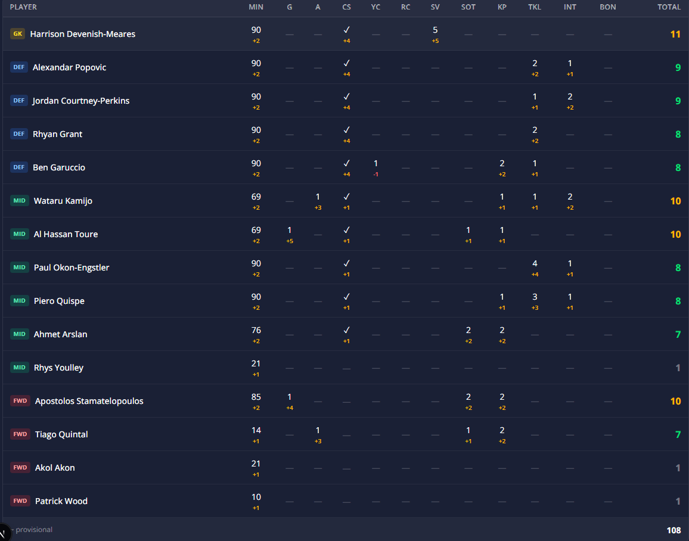The image size is (689, 541).
Task: Click the N logo icon in the bottom corner
Action: click(x=4, y=533)
